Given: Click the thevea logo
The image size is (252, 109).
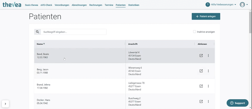Looking at the screenshot, I should click(x=12, y=5).
